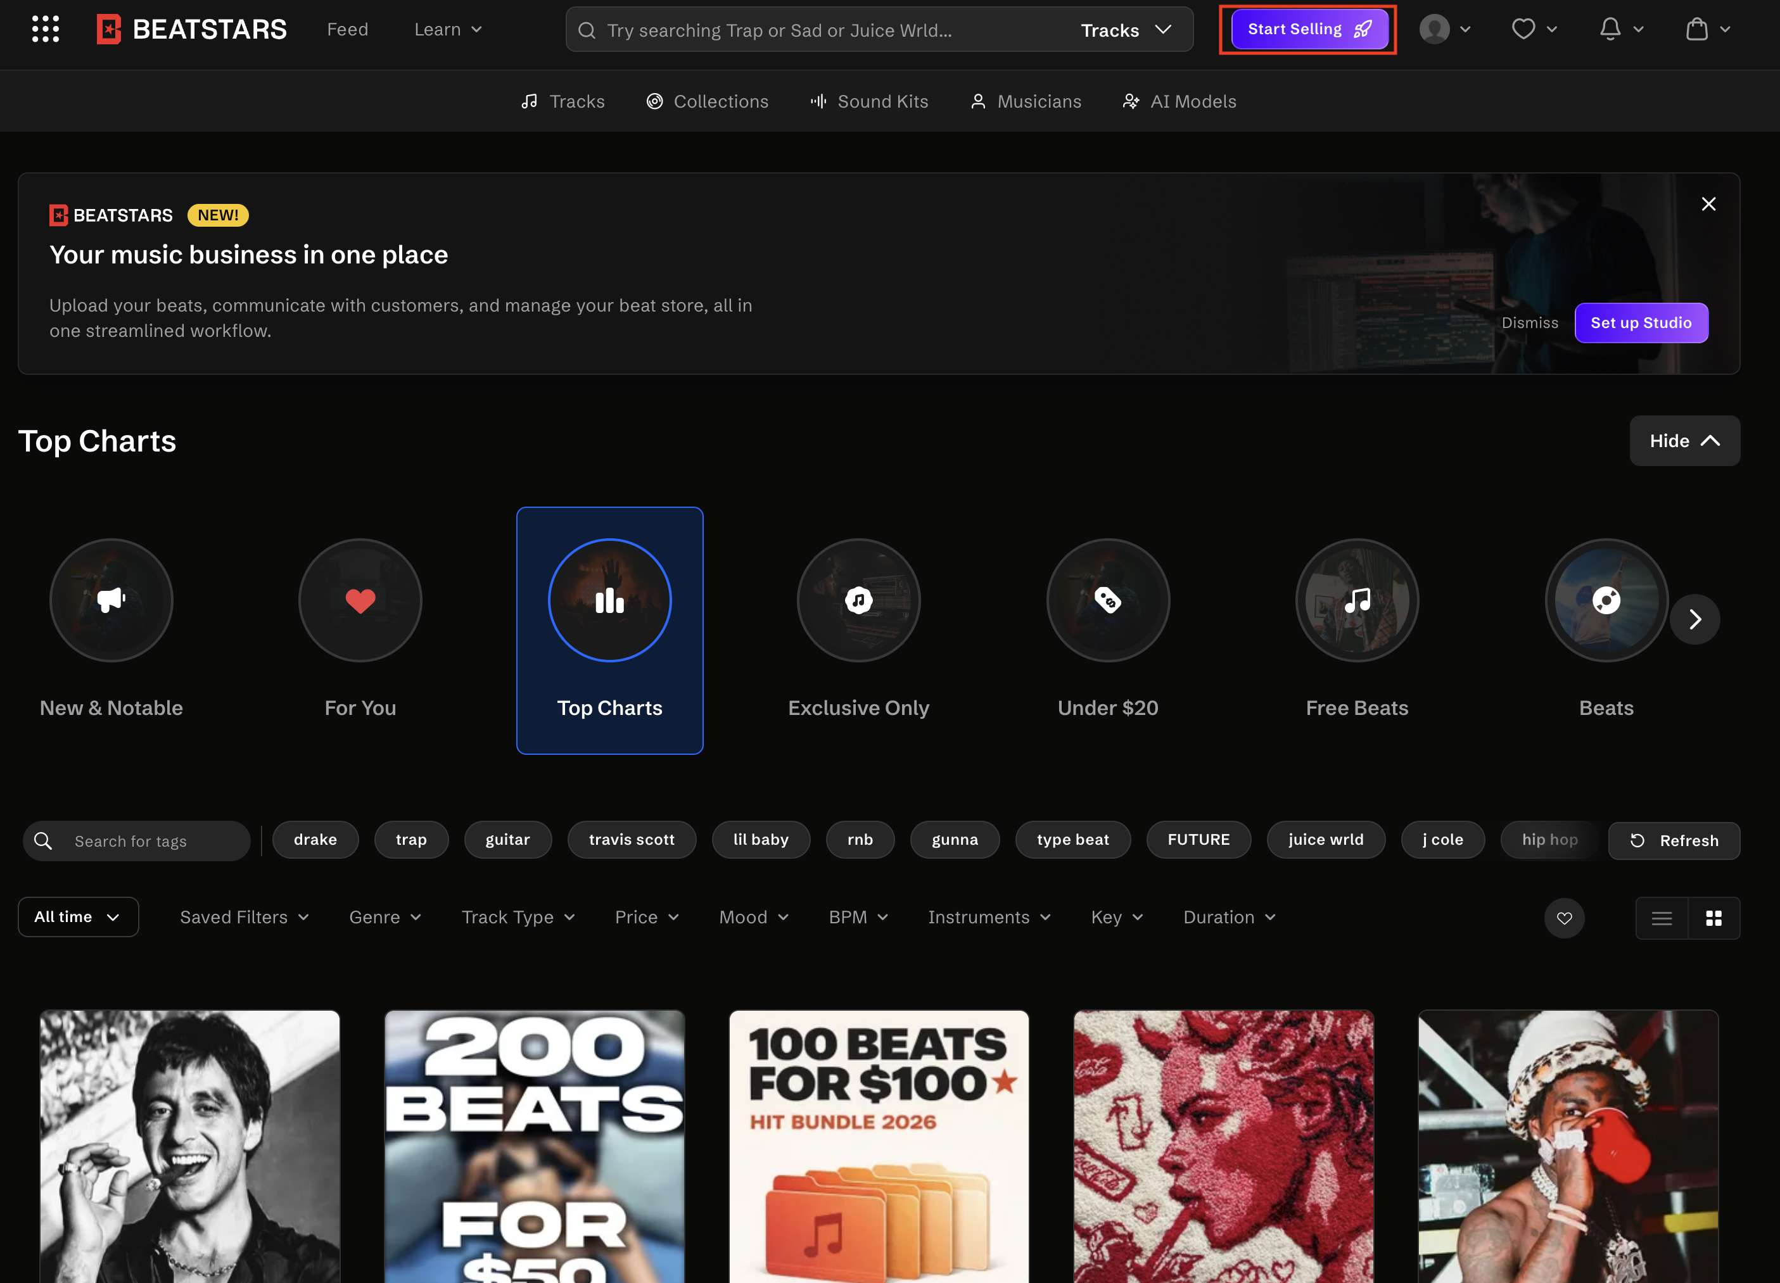Go to the Sound Kits tab
Screen dimensions: 1780x1283
click(869, 101)
